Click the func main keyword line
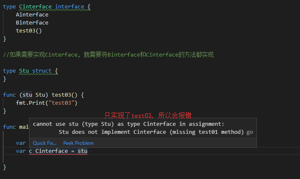Screen dimensions: 300x179 tap(16, 127)
